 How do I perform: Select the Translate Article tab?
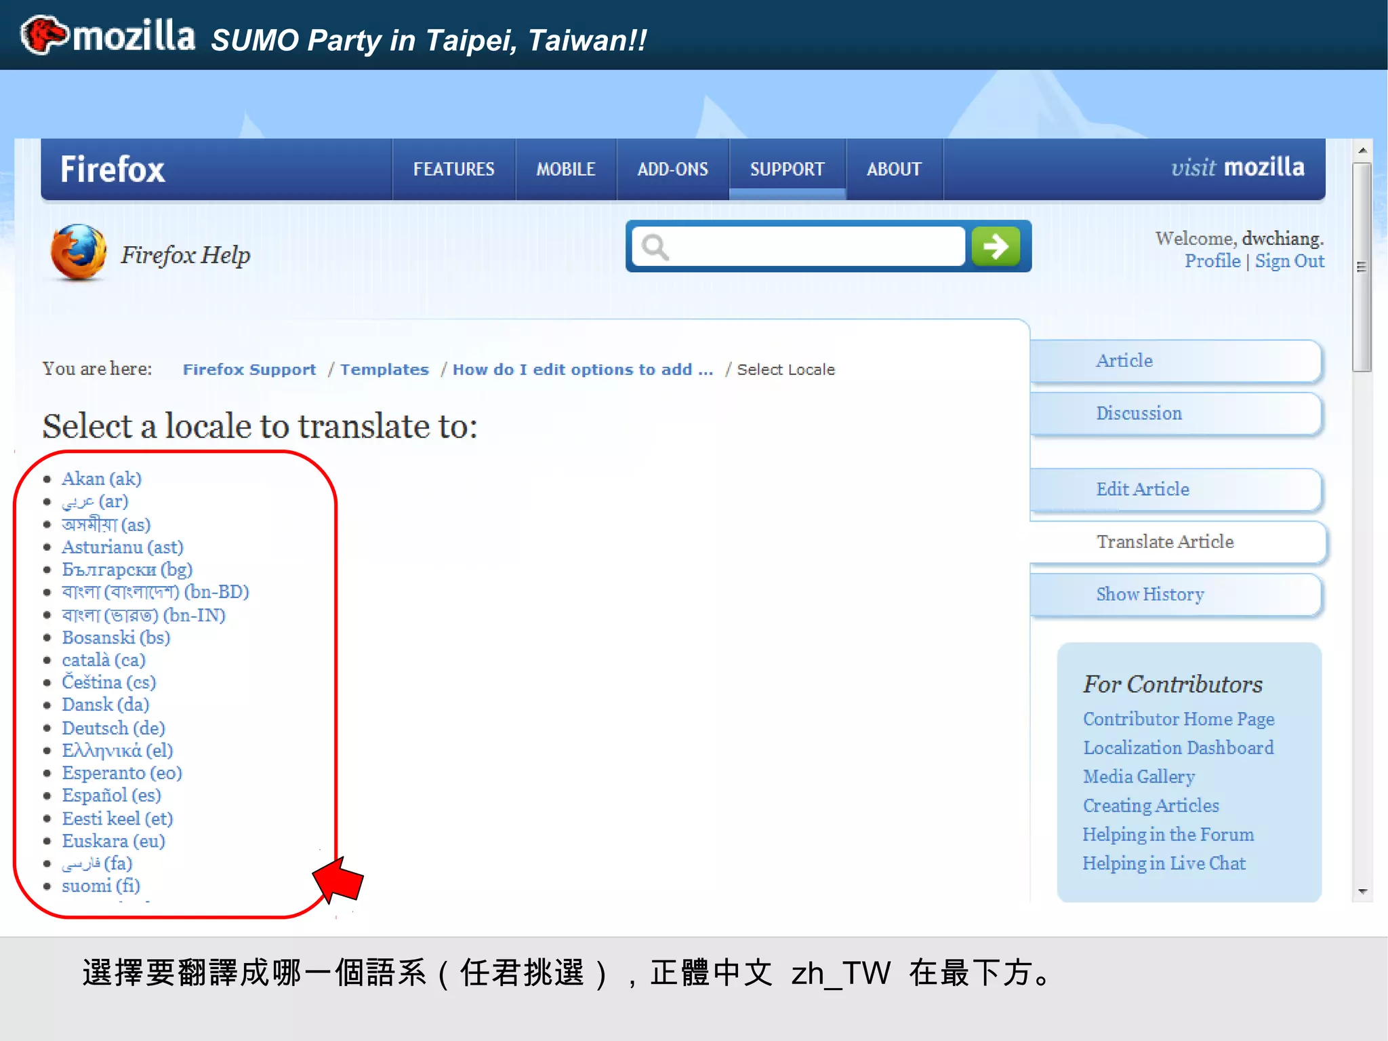pyautogui.click(x=1177, y=542)
